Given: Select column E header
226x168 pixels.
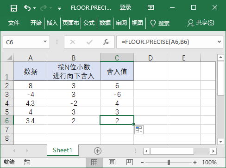Looking at the screenshot, I should pyautogui.click(x=184, y=58).
